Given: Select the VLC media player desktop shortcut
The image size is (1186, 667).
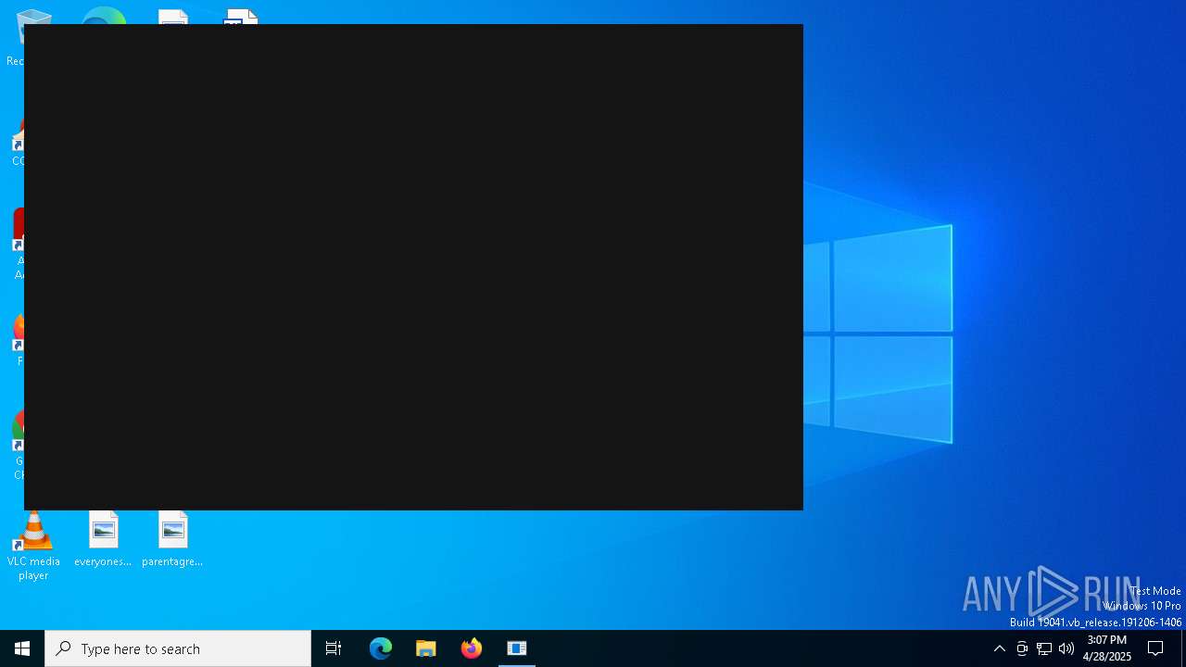Looking at the screenshot, I should [33, 547].
